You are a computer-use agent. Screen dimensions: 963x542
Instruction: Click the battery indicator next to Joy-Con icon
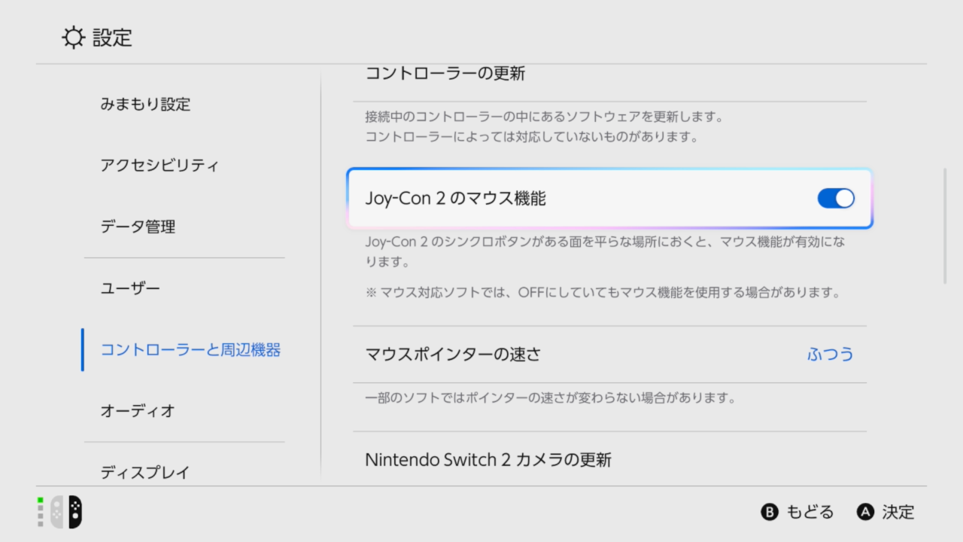[39, 512]
